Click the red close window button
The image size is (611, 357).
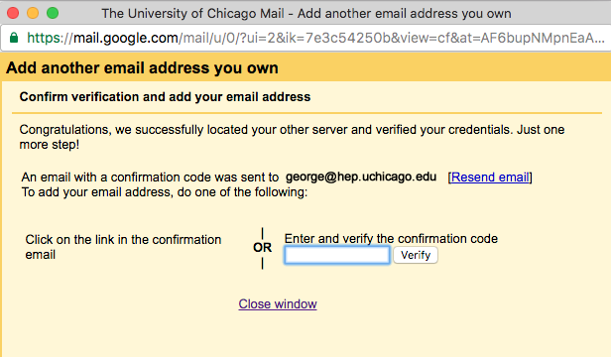[x=13, y=13]
